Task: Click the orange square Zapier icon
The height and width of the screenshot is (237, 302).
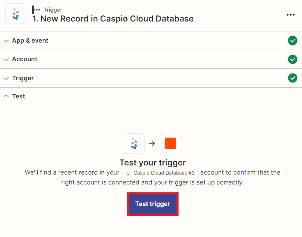Action: [x=170, y=144]
